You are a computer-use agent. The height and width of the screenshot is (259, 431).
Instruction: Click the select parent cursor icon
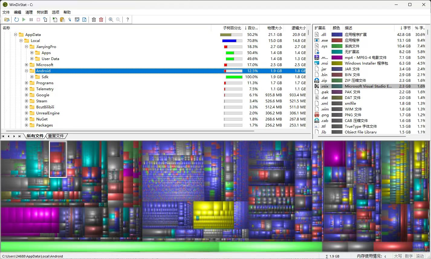(70, 20)
